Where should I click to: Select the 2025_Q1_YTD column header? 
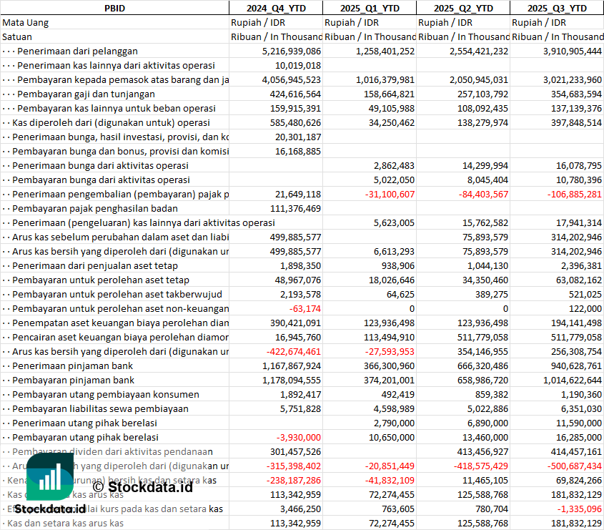[370, 8]
